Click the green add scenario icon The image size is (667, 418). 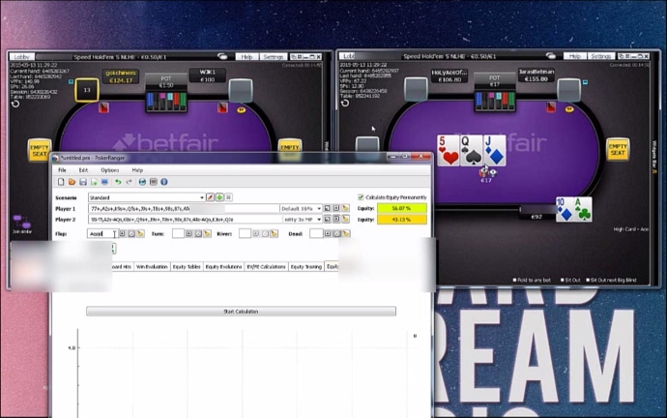219,197
